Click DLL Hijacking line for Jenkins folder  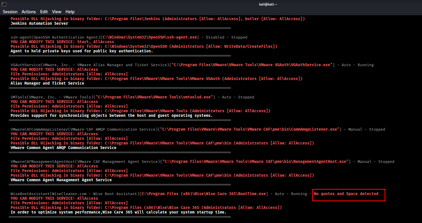tap(158, 19)
